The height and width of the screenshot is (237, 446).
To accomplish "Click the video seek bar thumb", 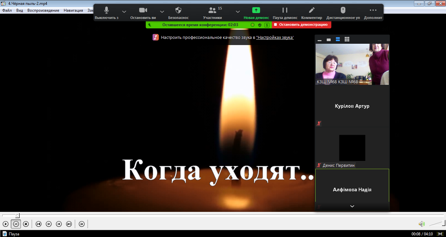I will tap(18, 215).
